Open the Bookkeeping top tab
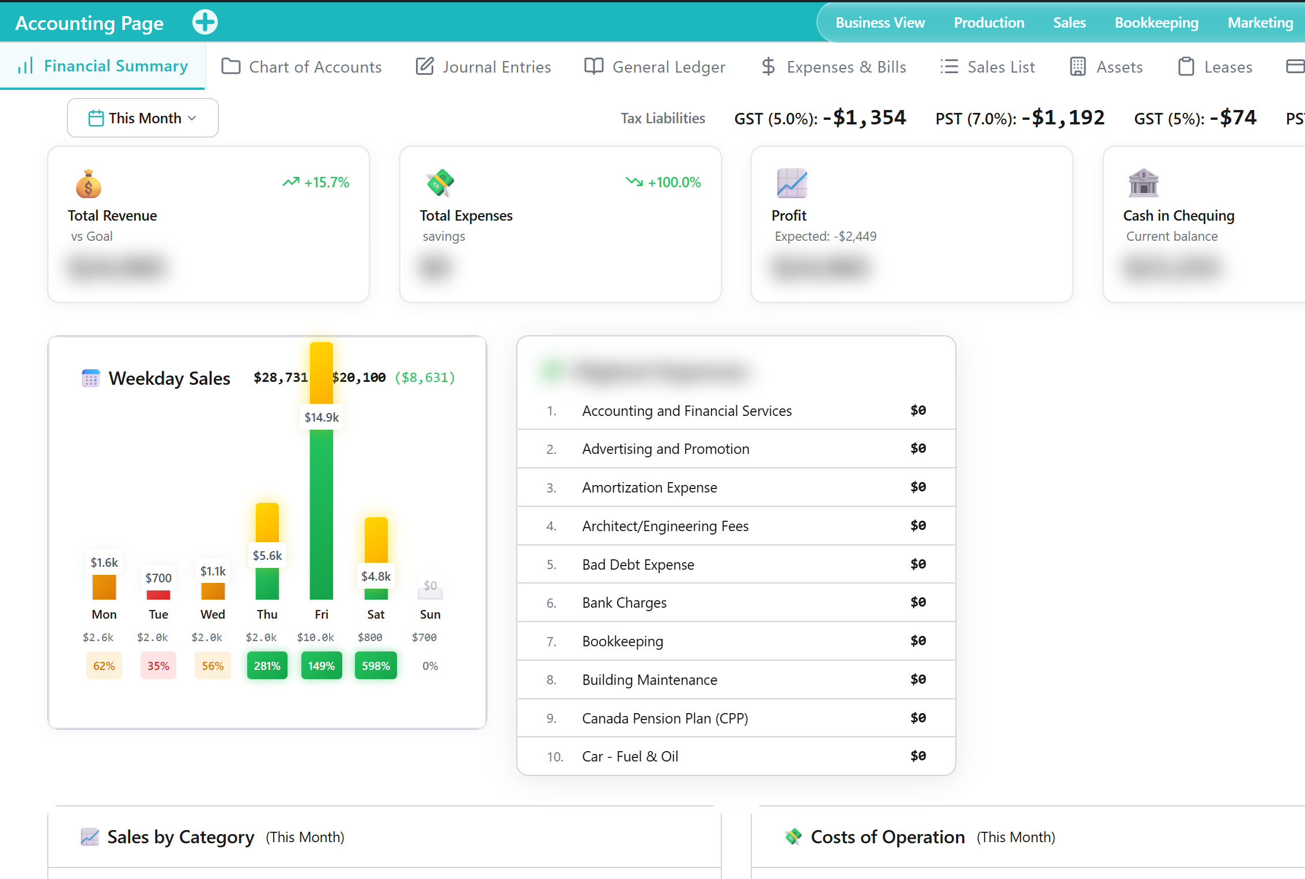 click(x=1156, y=22)
